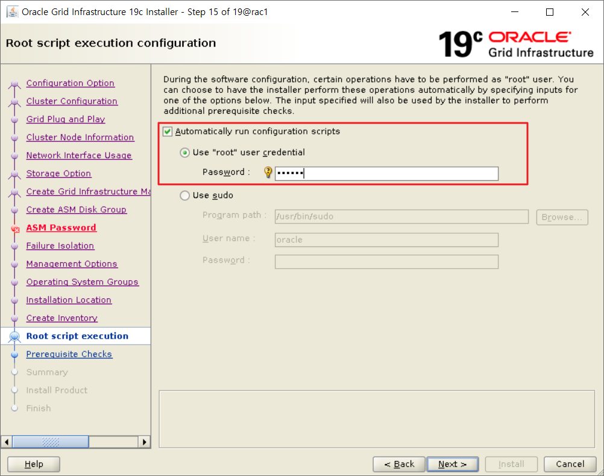Minimize the installer window
The height and width of the screenshot is (476, 604).
click(515, 12)
